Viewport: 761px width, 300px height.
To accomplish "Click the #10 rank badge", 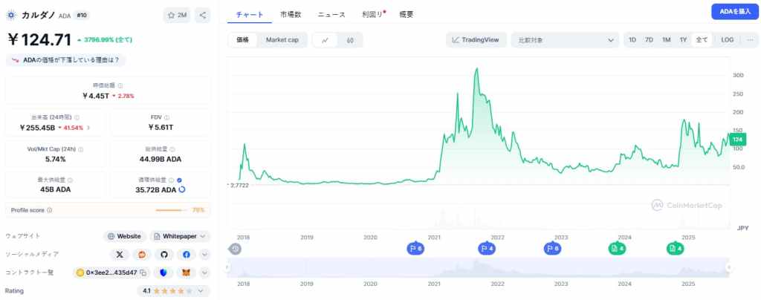I will pyautogui.click(x=82, y=16).
